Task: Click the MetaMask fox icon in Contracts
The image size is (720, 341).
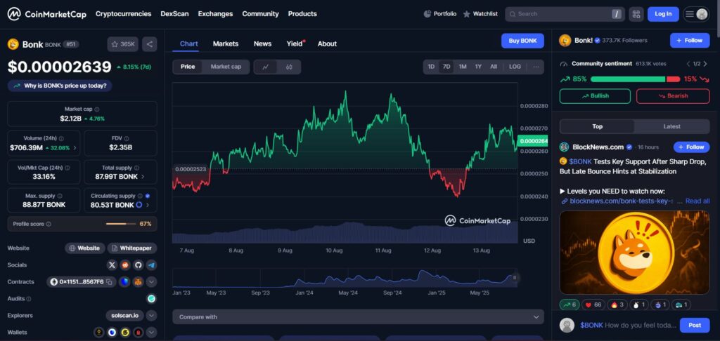Action: (138, 282)
